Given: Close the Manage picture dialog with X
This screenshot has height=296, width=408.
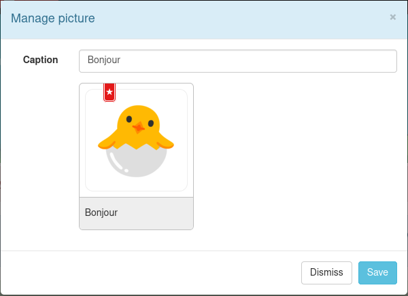Looking at the screenshot, I should 392,18.
